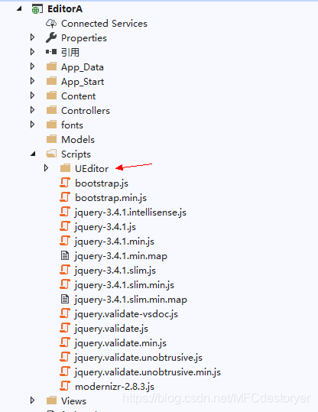Expand the Properties node
The width and height of the screenshot is (318, 412).
pyautogui.click(x=32, y=37)
